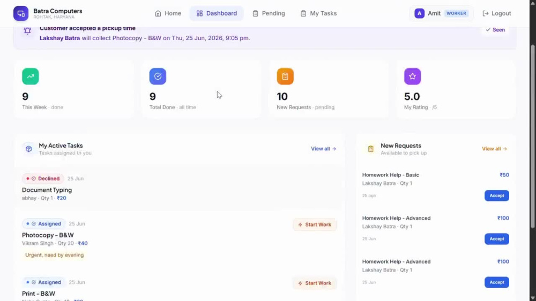Accept the Homework Help - Basic request
Viewport: 536px width, 301px height.
(x=497, y=196)
